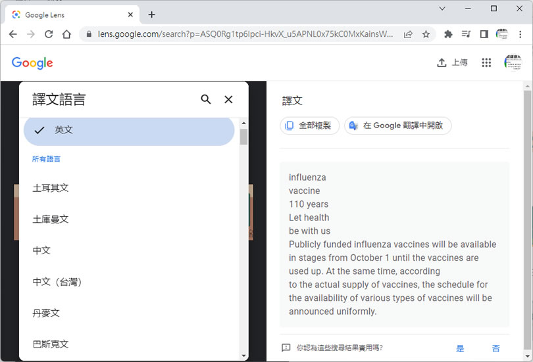
Task: Select the Google Lens tab
Action: 72,14
